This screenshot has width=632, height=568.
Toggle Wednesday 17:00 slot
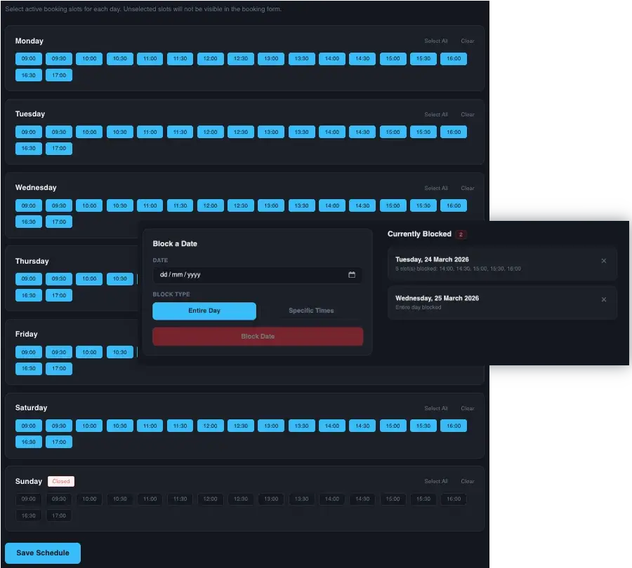pos(59,222)
